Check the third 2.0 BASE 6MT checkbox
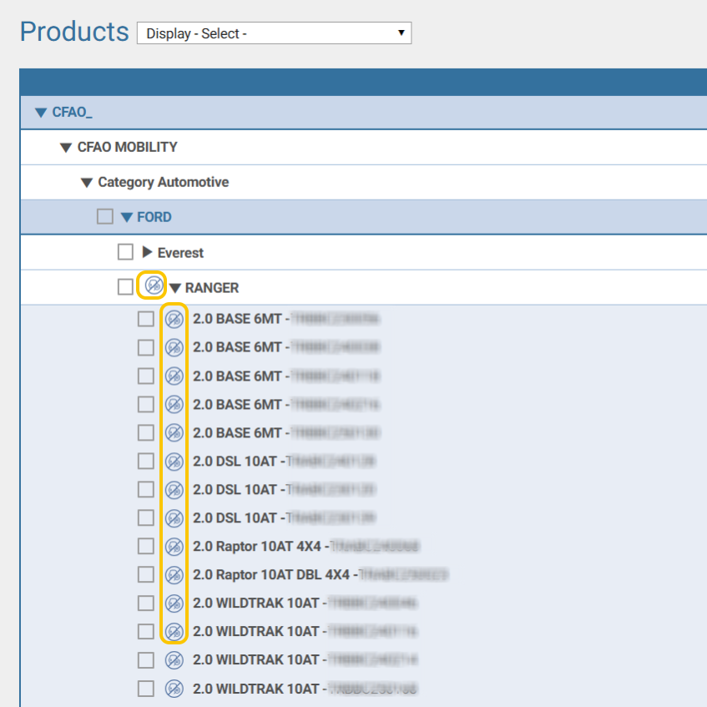The image size is (707, 707). pos(145,376)
